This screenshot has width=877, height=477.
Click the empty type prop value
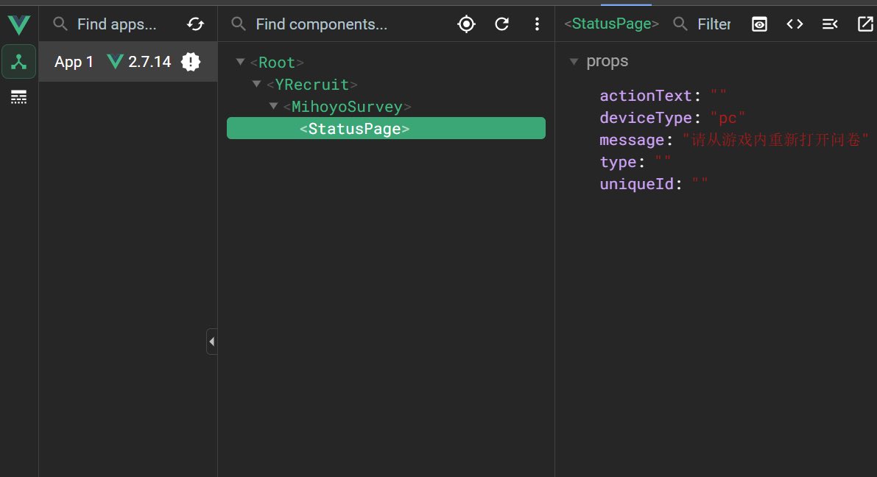pyautogui.click(x=663, y=161)
